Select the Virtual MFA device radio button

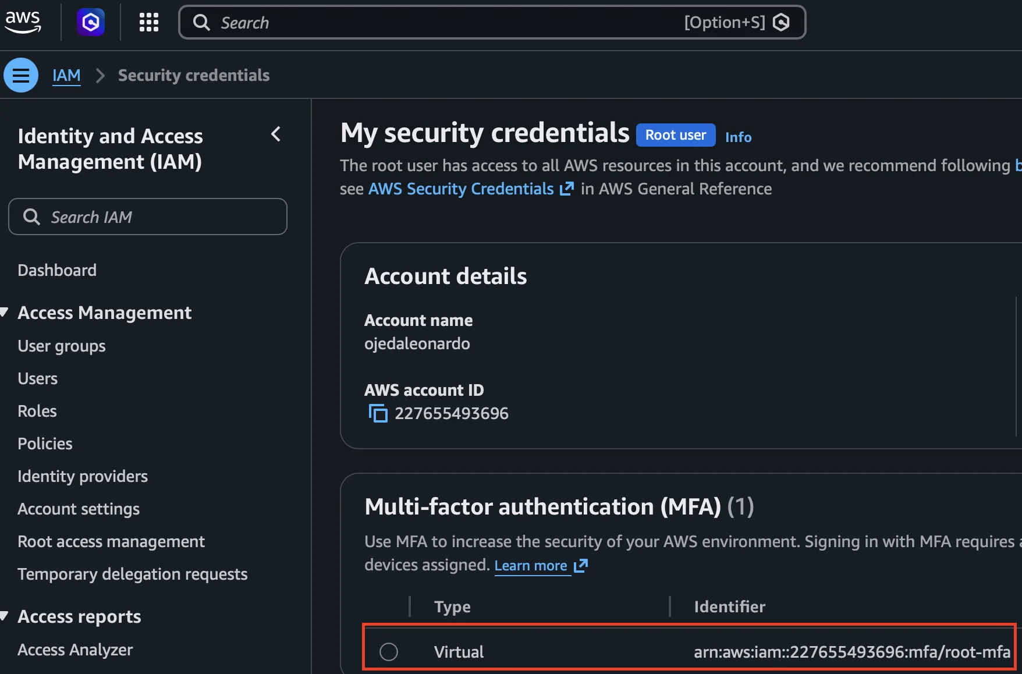point(389,651)
